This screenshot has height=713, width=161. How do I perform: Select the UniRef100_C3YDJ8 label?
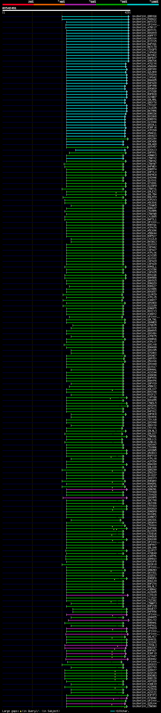(144, 595)
